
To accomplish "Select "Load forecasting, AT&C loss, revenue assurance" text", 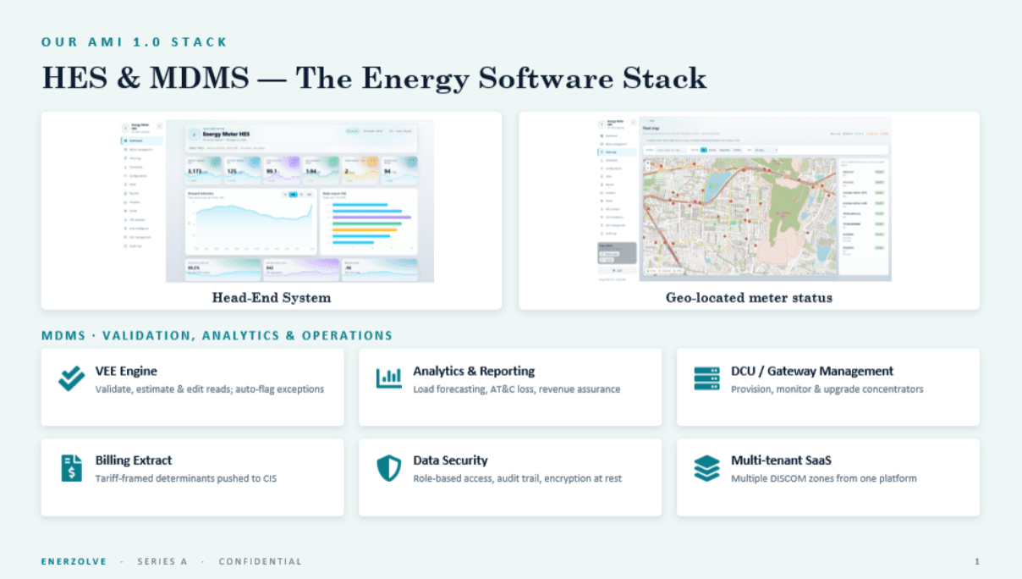I will pos(517,389).
